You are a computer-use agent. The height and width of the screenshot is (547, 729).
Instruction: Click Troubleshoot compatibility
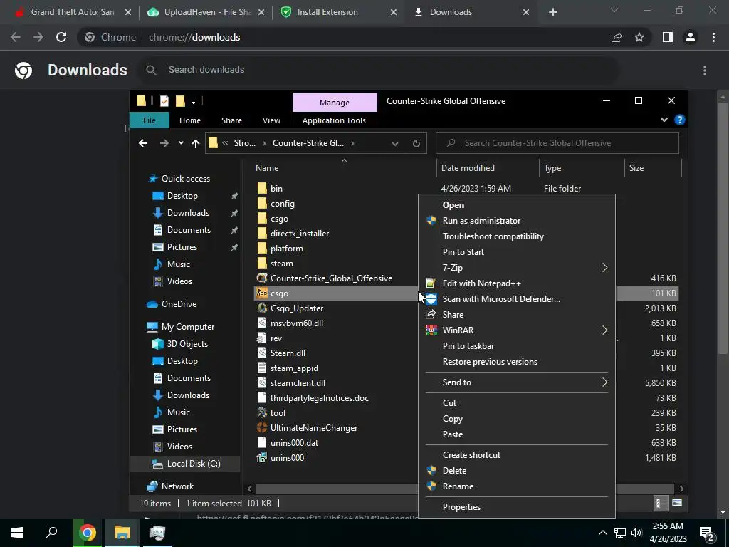click(x=493, y=236)
